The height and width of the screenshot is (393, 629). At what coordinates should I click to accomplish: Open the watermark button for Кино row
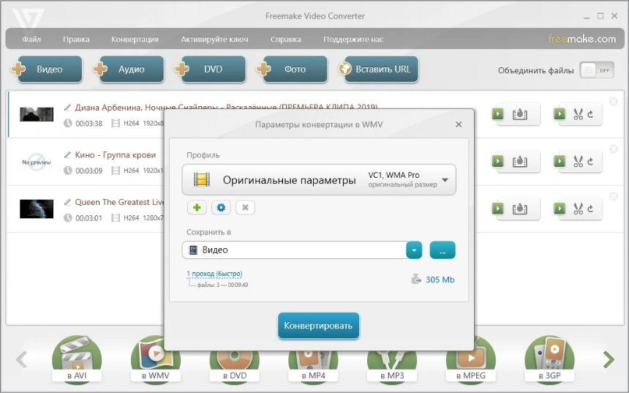pos(520,162)
